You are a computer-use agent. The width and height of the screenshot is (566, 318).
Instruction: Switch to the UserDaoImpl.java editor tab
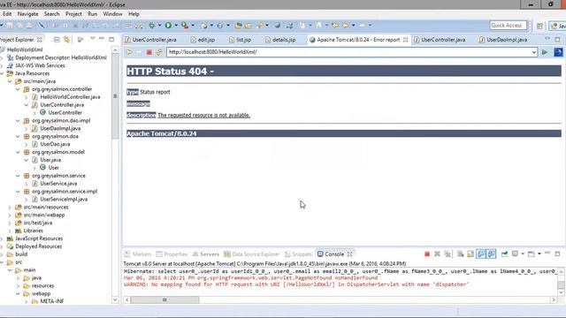click(503, 40)
